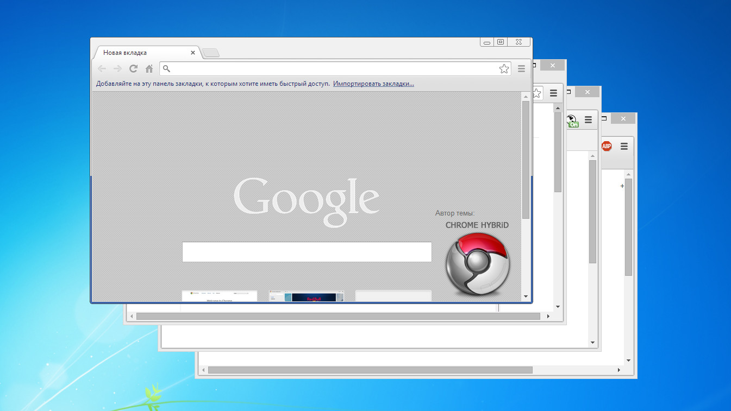Close the window with the On extension
731x411 pixels.
(x=588, y=92)
